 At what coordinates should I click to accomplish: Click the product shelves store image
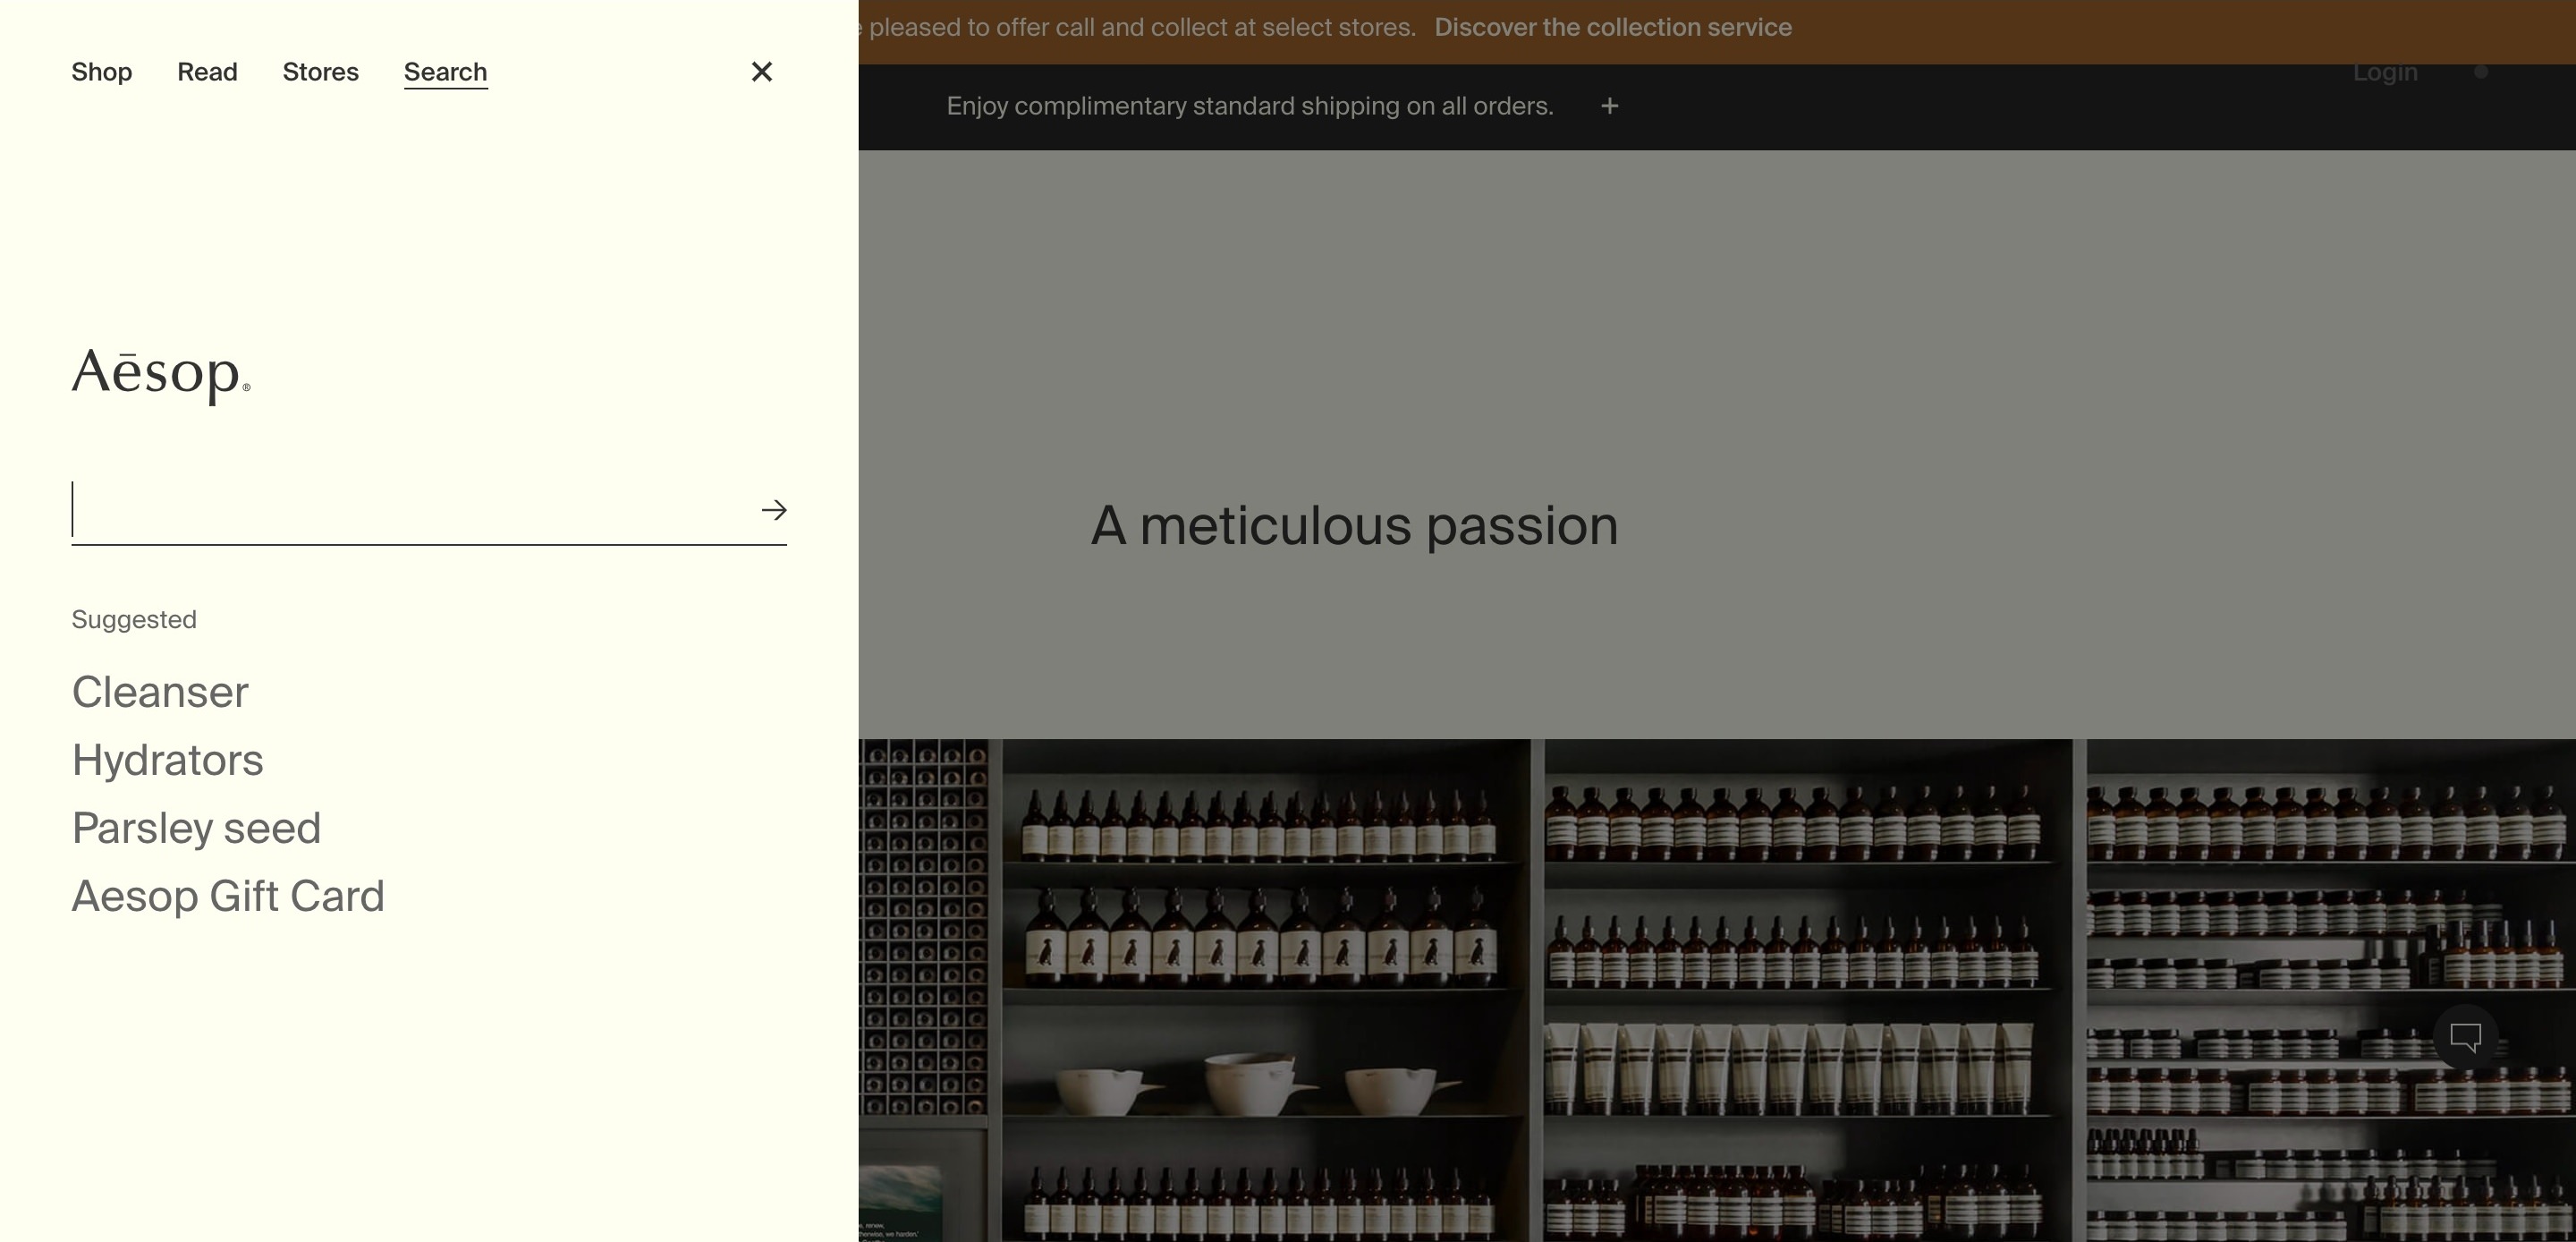pyautogui.click(x=1716, y=990)
